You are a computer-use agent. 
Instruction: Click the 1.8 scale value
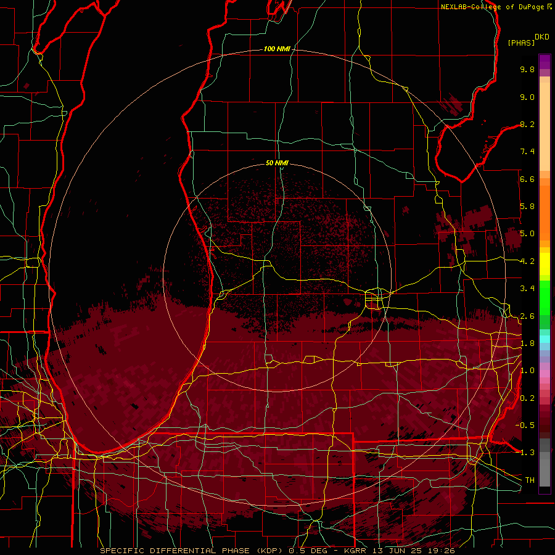point(527,343)
